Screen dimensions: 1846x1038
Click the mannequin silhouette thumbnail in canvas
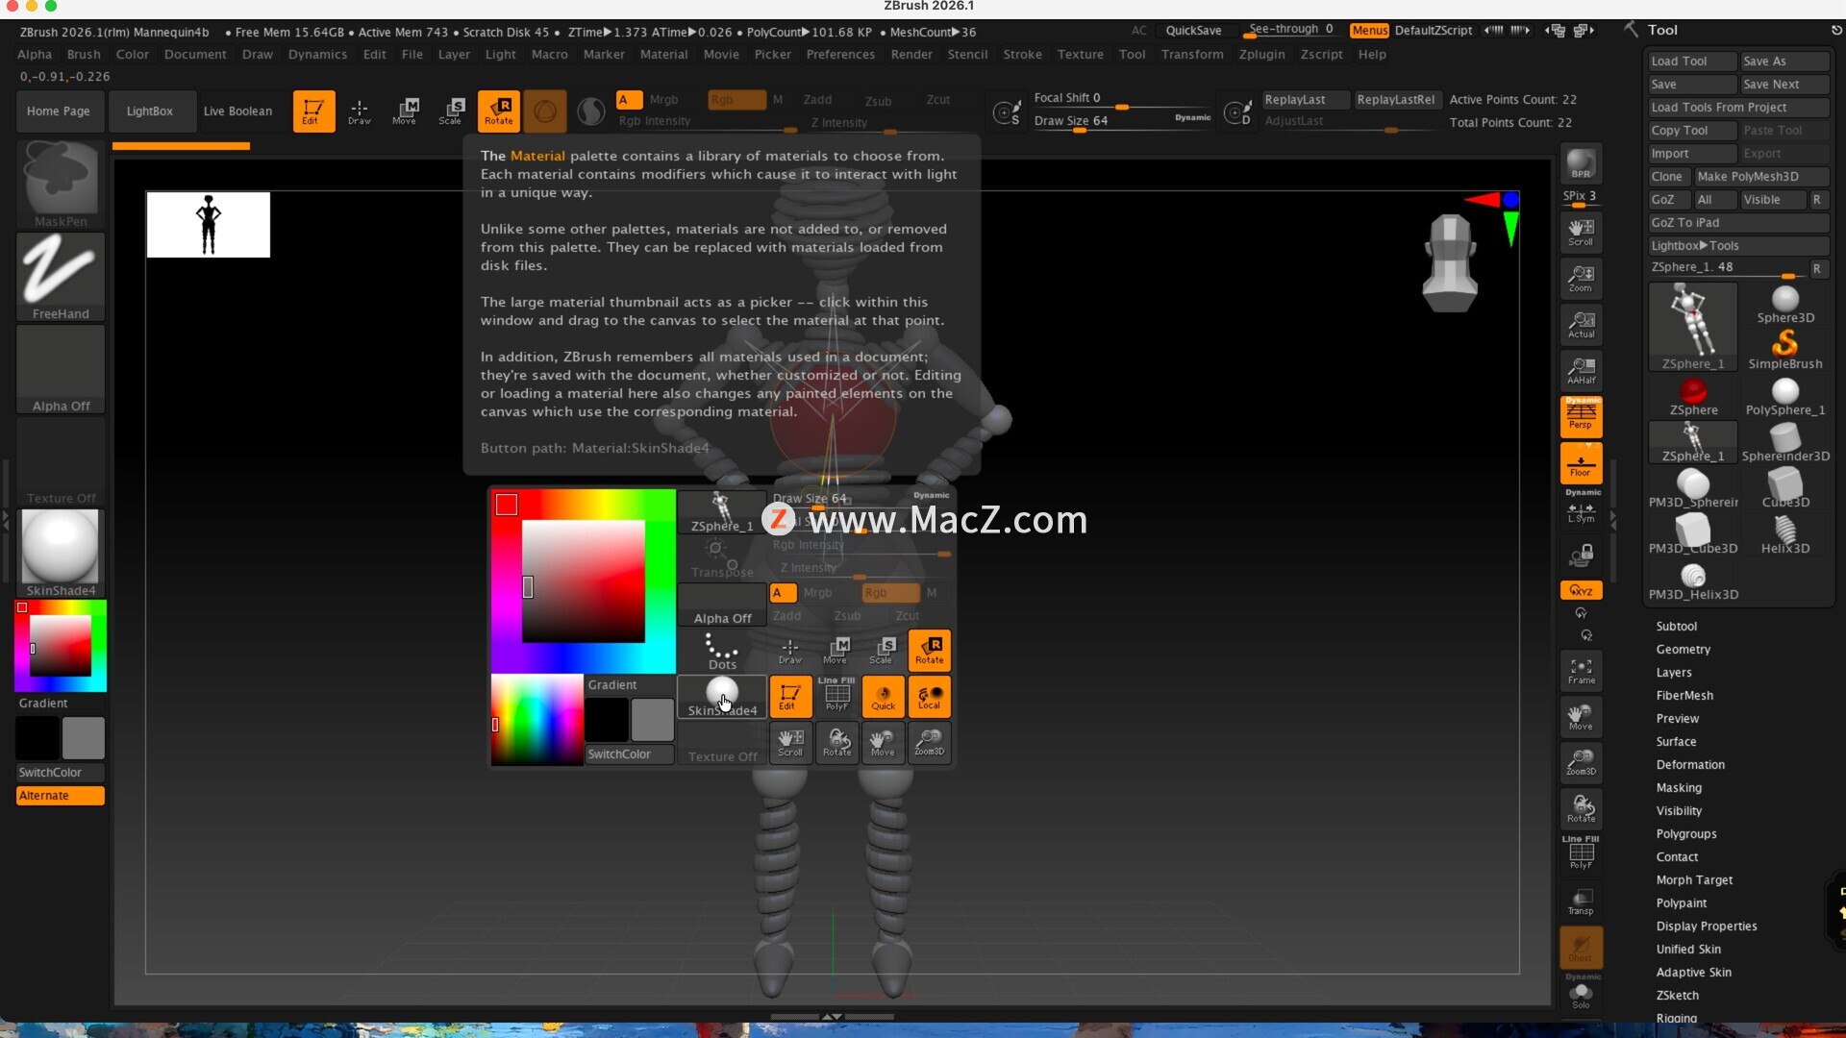pos(208,224)
